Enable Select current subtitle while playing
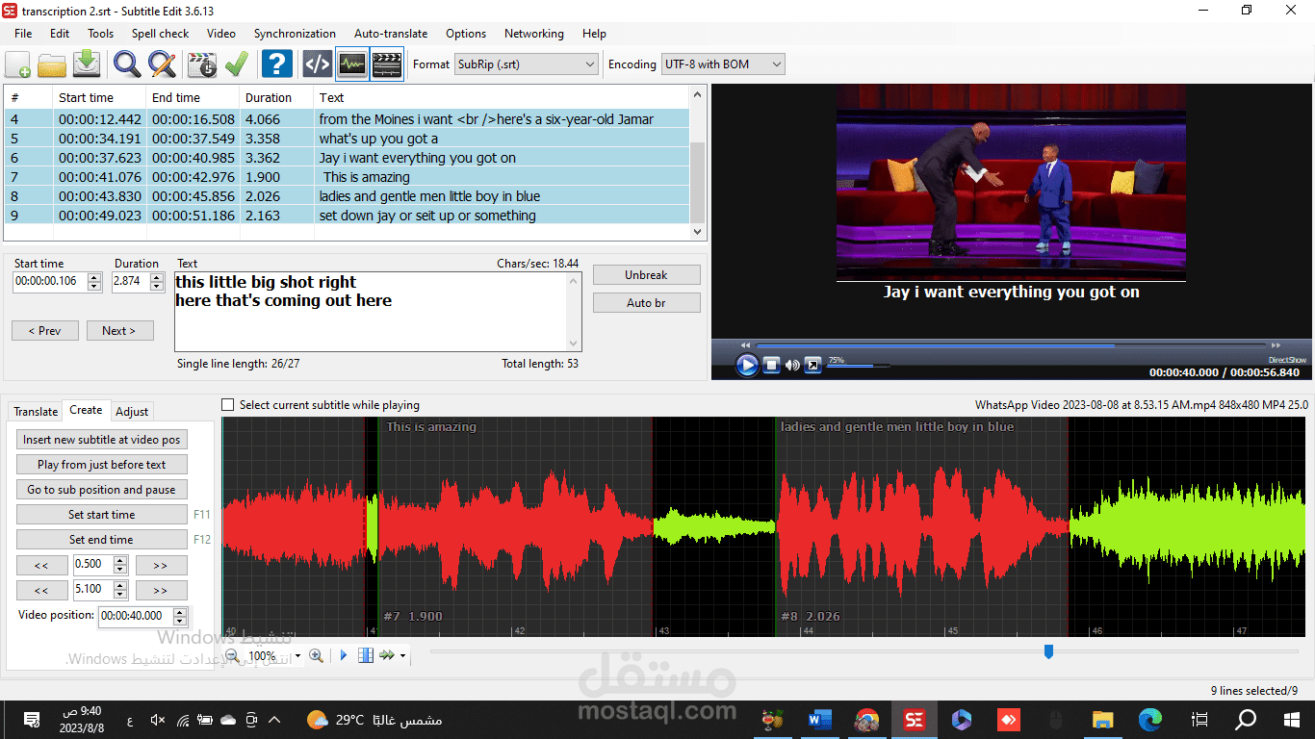Viewport: 1315px width, 739px height. [228, 405]
